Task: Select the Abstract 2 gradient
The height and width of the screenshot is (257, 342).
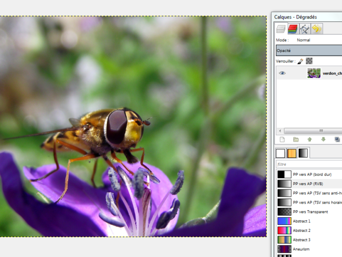Action: (x=309, y=230)
